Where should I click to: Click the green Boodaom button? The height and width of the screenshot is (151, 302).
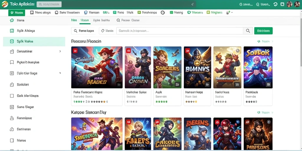[x=263, y=31]
